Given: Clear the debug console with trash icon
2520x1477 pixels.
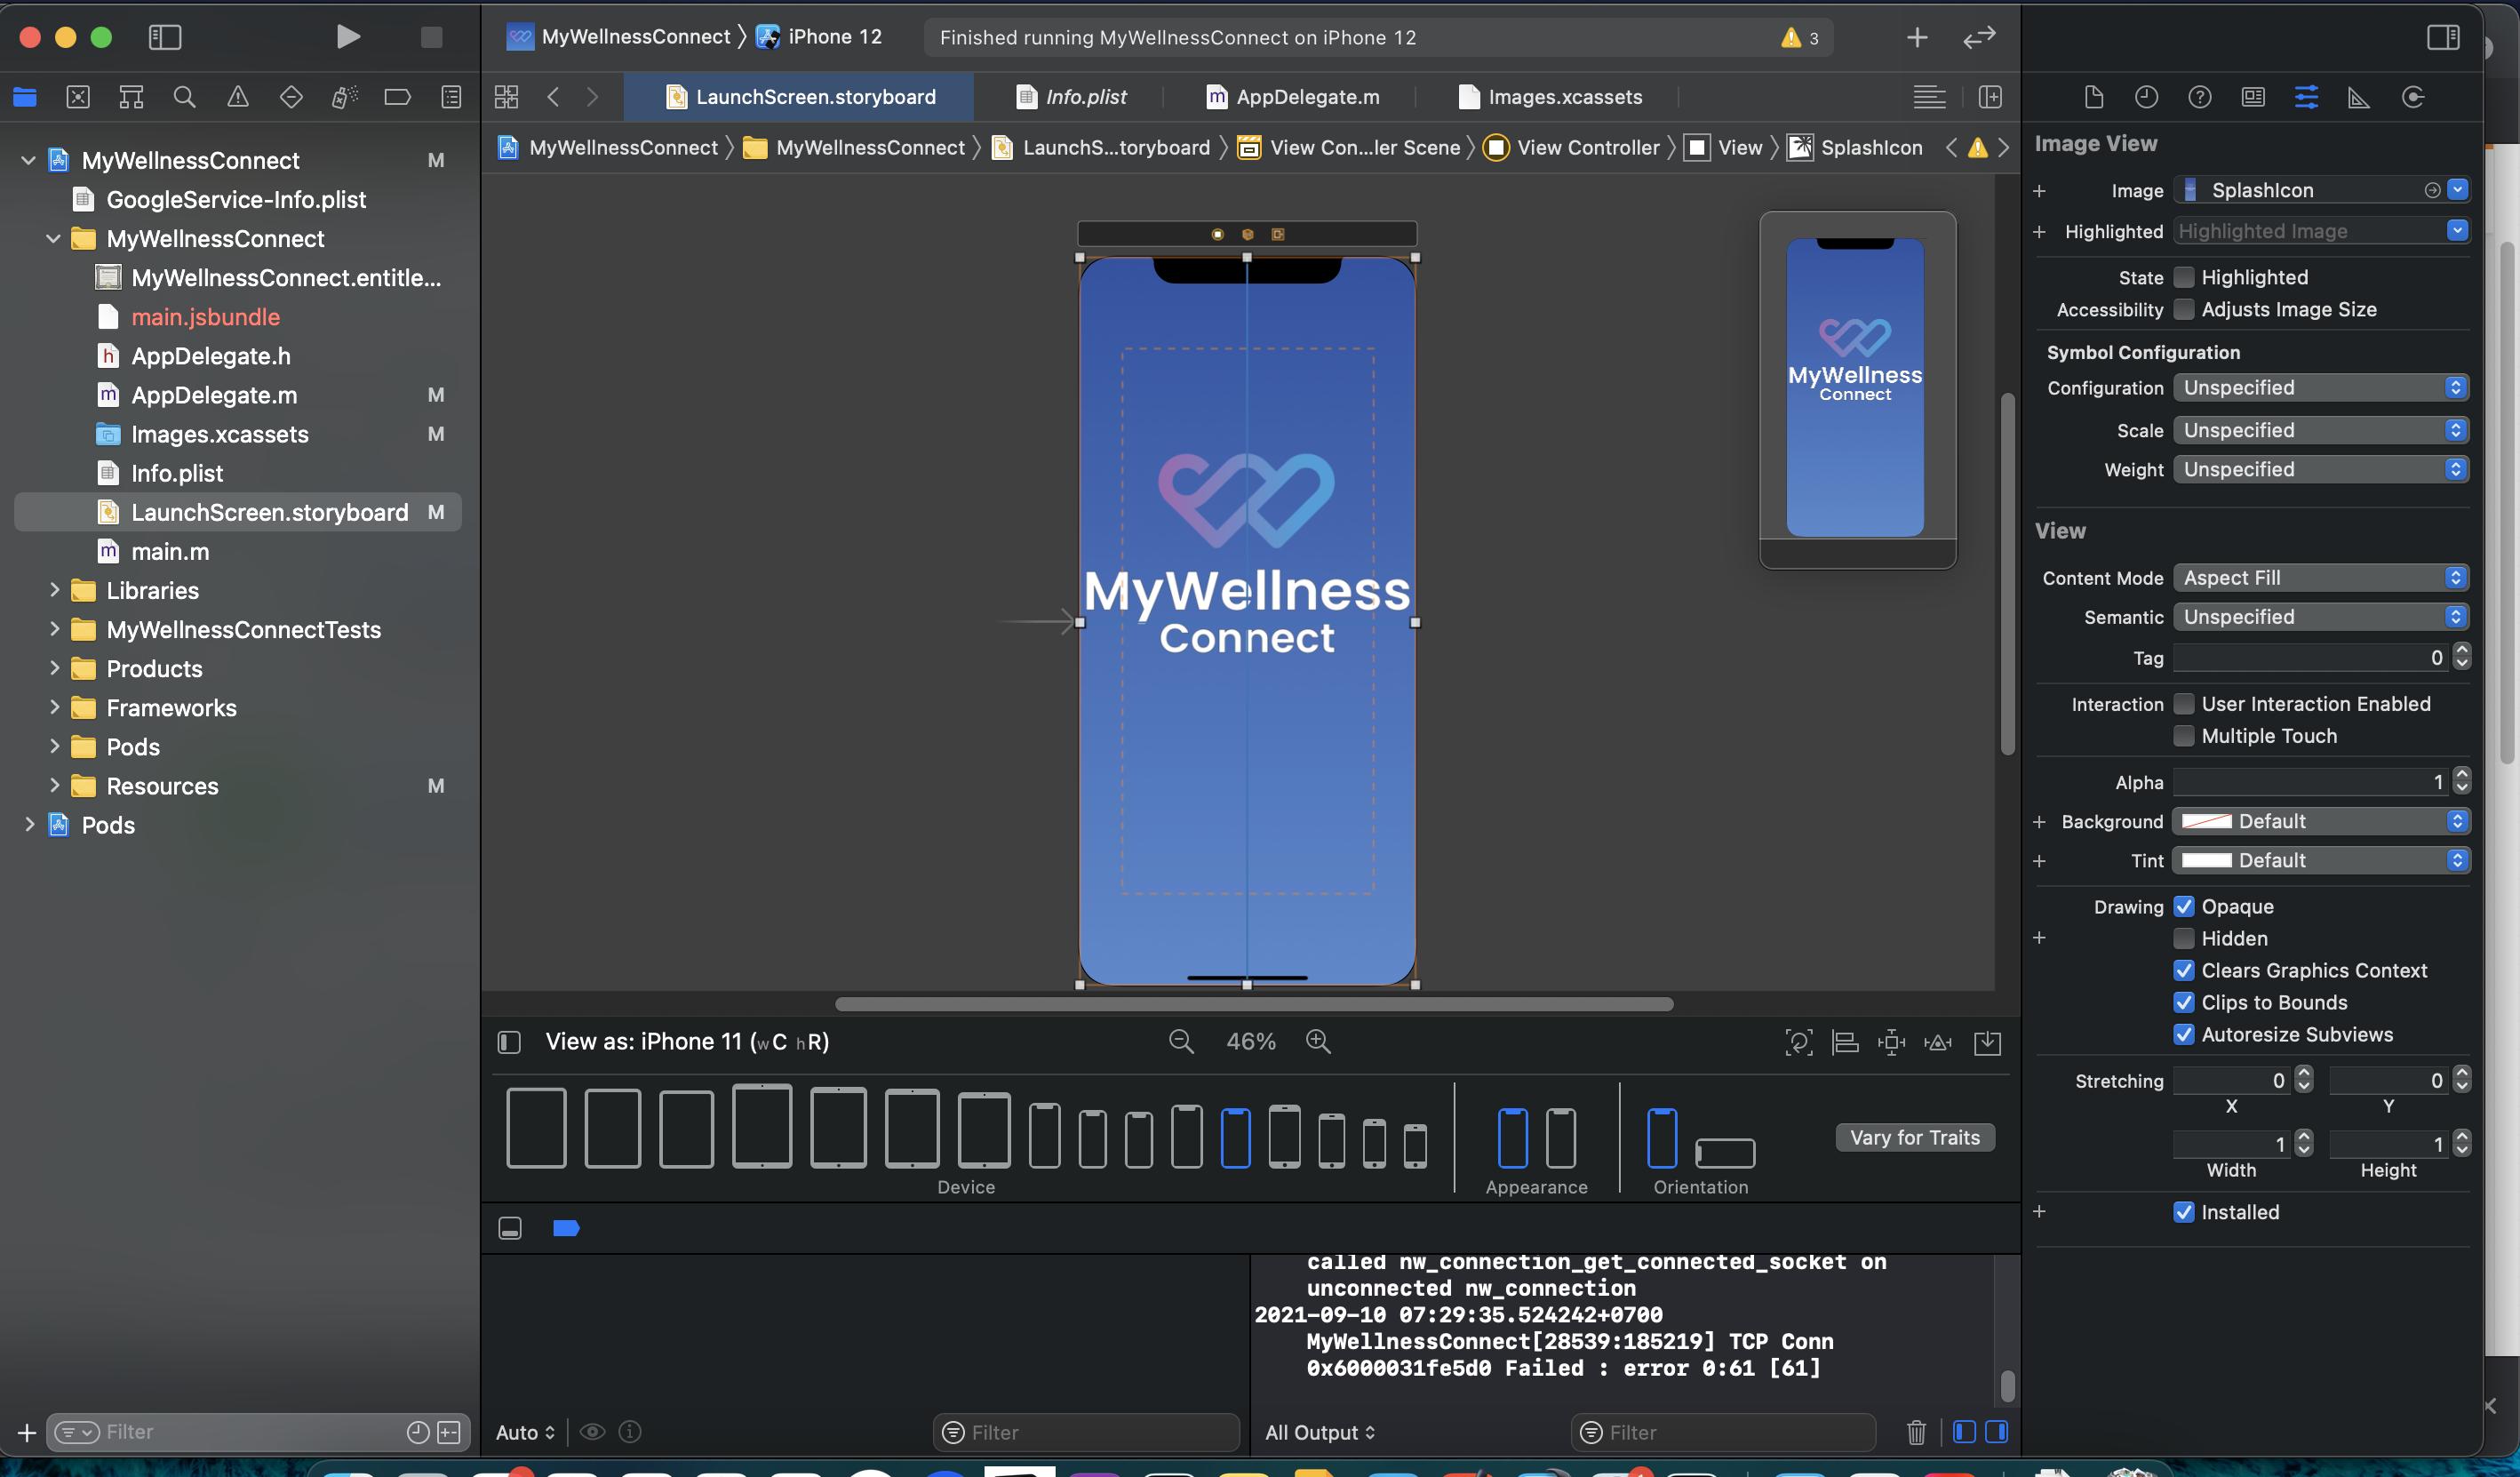Looking at the screenshot, I should (1916, 1432).
